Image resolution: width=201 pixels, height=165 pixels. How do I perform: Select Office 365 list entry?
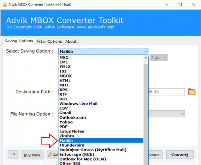point(101,163)
